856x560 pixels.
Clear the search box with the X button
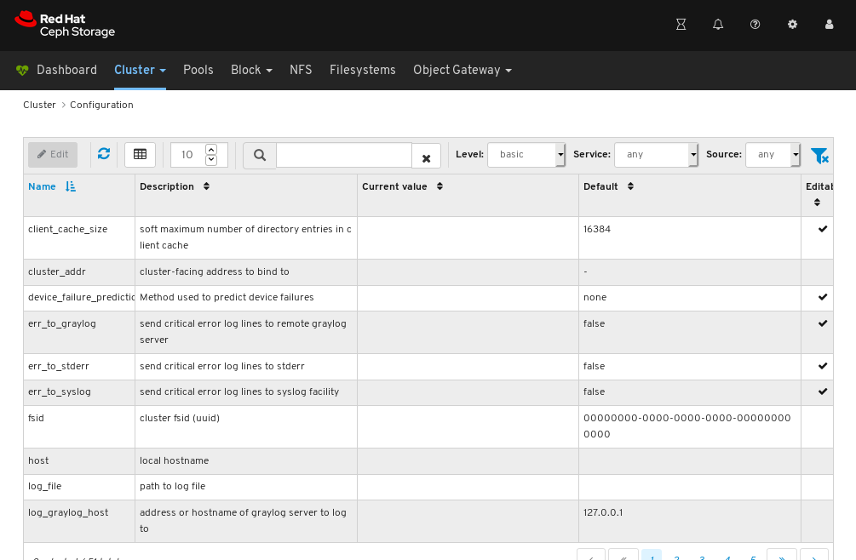(427, 158)
